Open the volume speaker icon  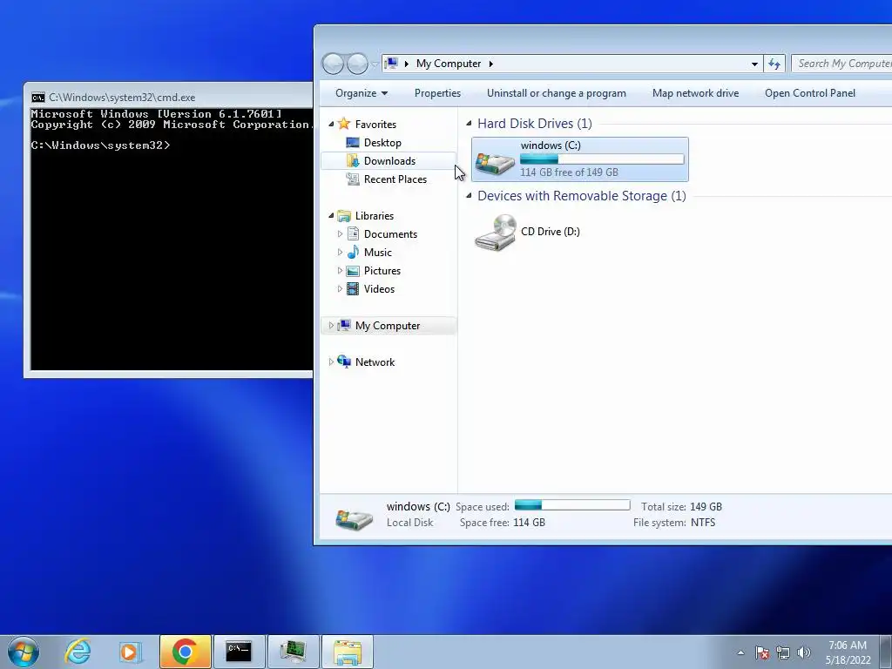pyautogui.click(x=804, y=652)
